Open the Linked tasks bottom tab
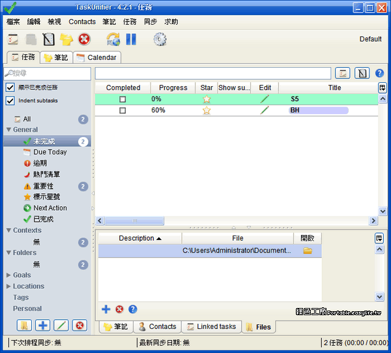Image resolution: width=391 pixels, height=353 pixels. click(x=212, y=327)
